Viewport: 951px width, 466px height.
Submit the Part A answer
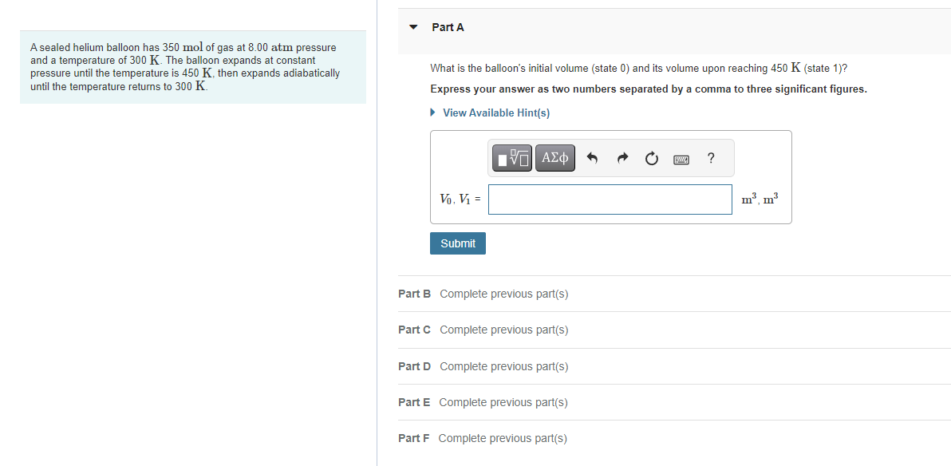click(x=457, y=243)
